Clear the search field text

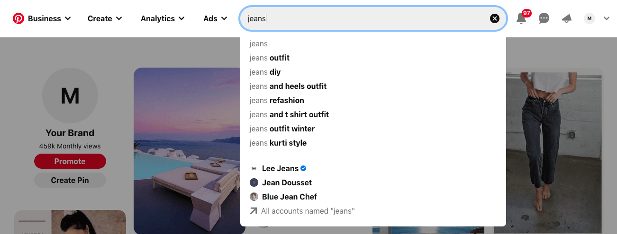click(494, 18)
